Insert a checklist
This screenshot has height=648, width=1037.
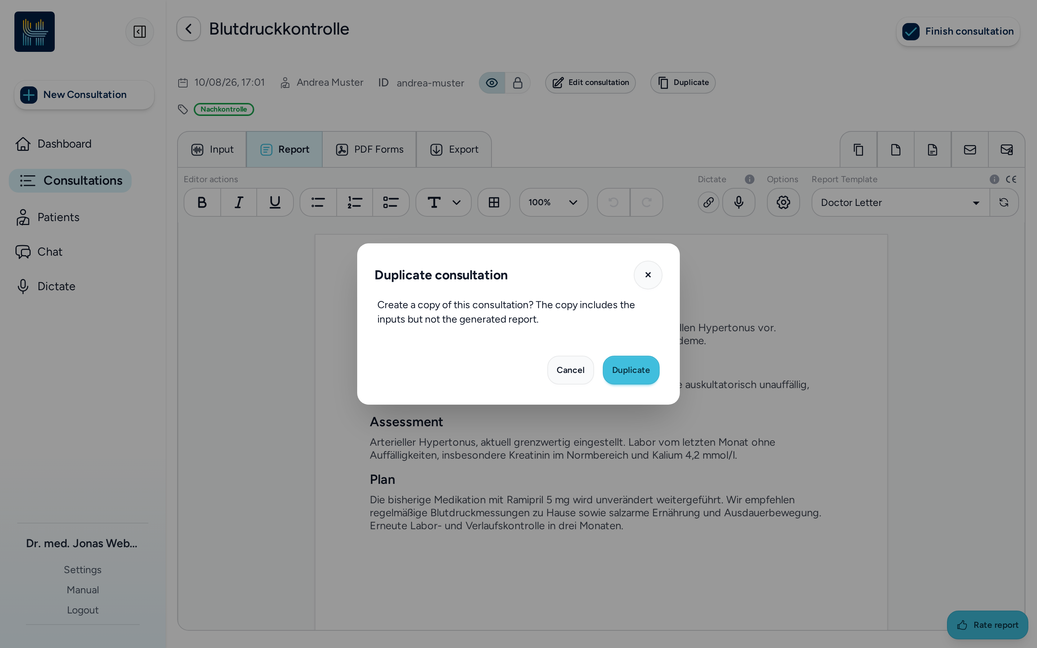point(391,202)
